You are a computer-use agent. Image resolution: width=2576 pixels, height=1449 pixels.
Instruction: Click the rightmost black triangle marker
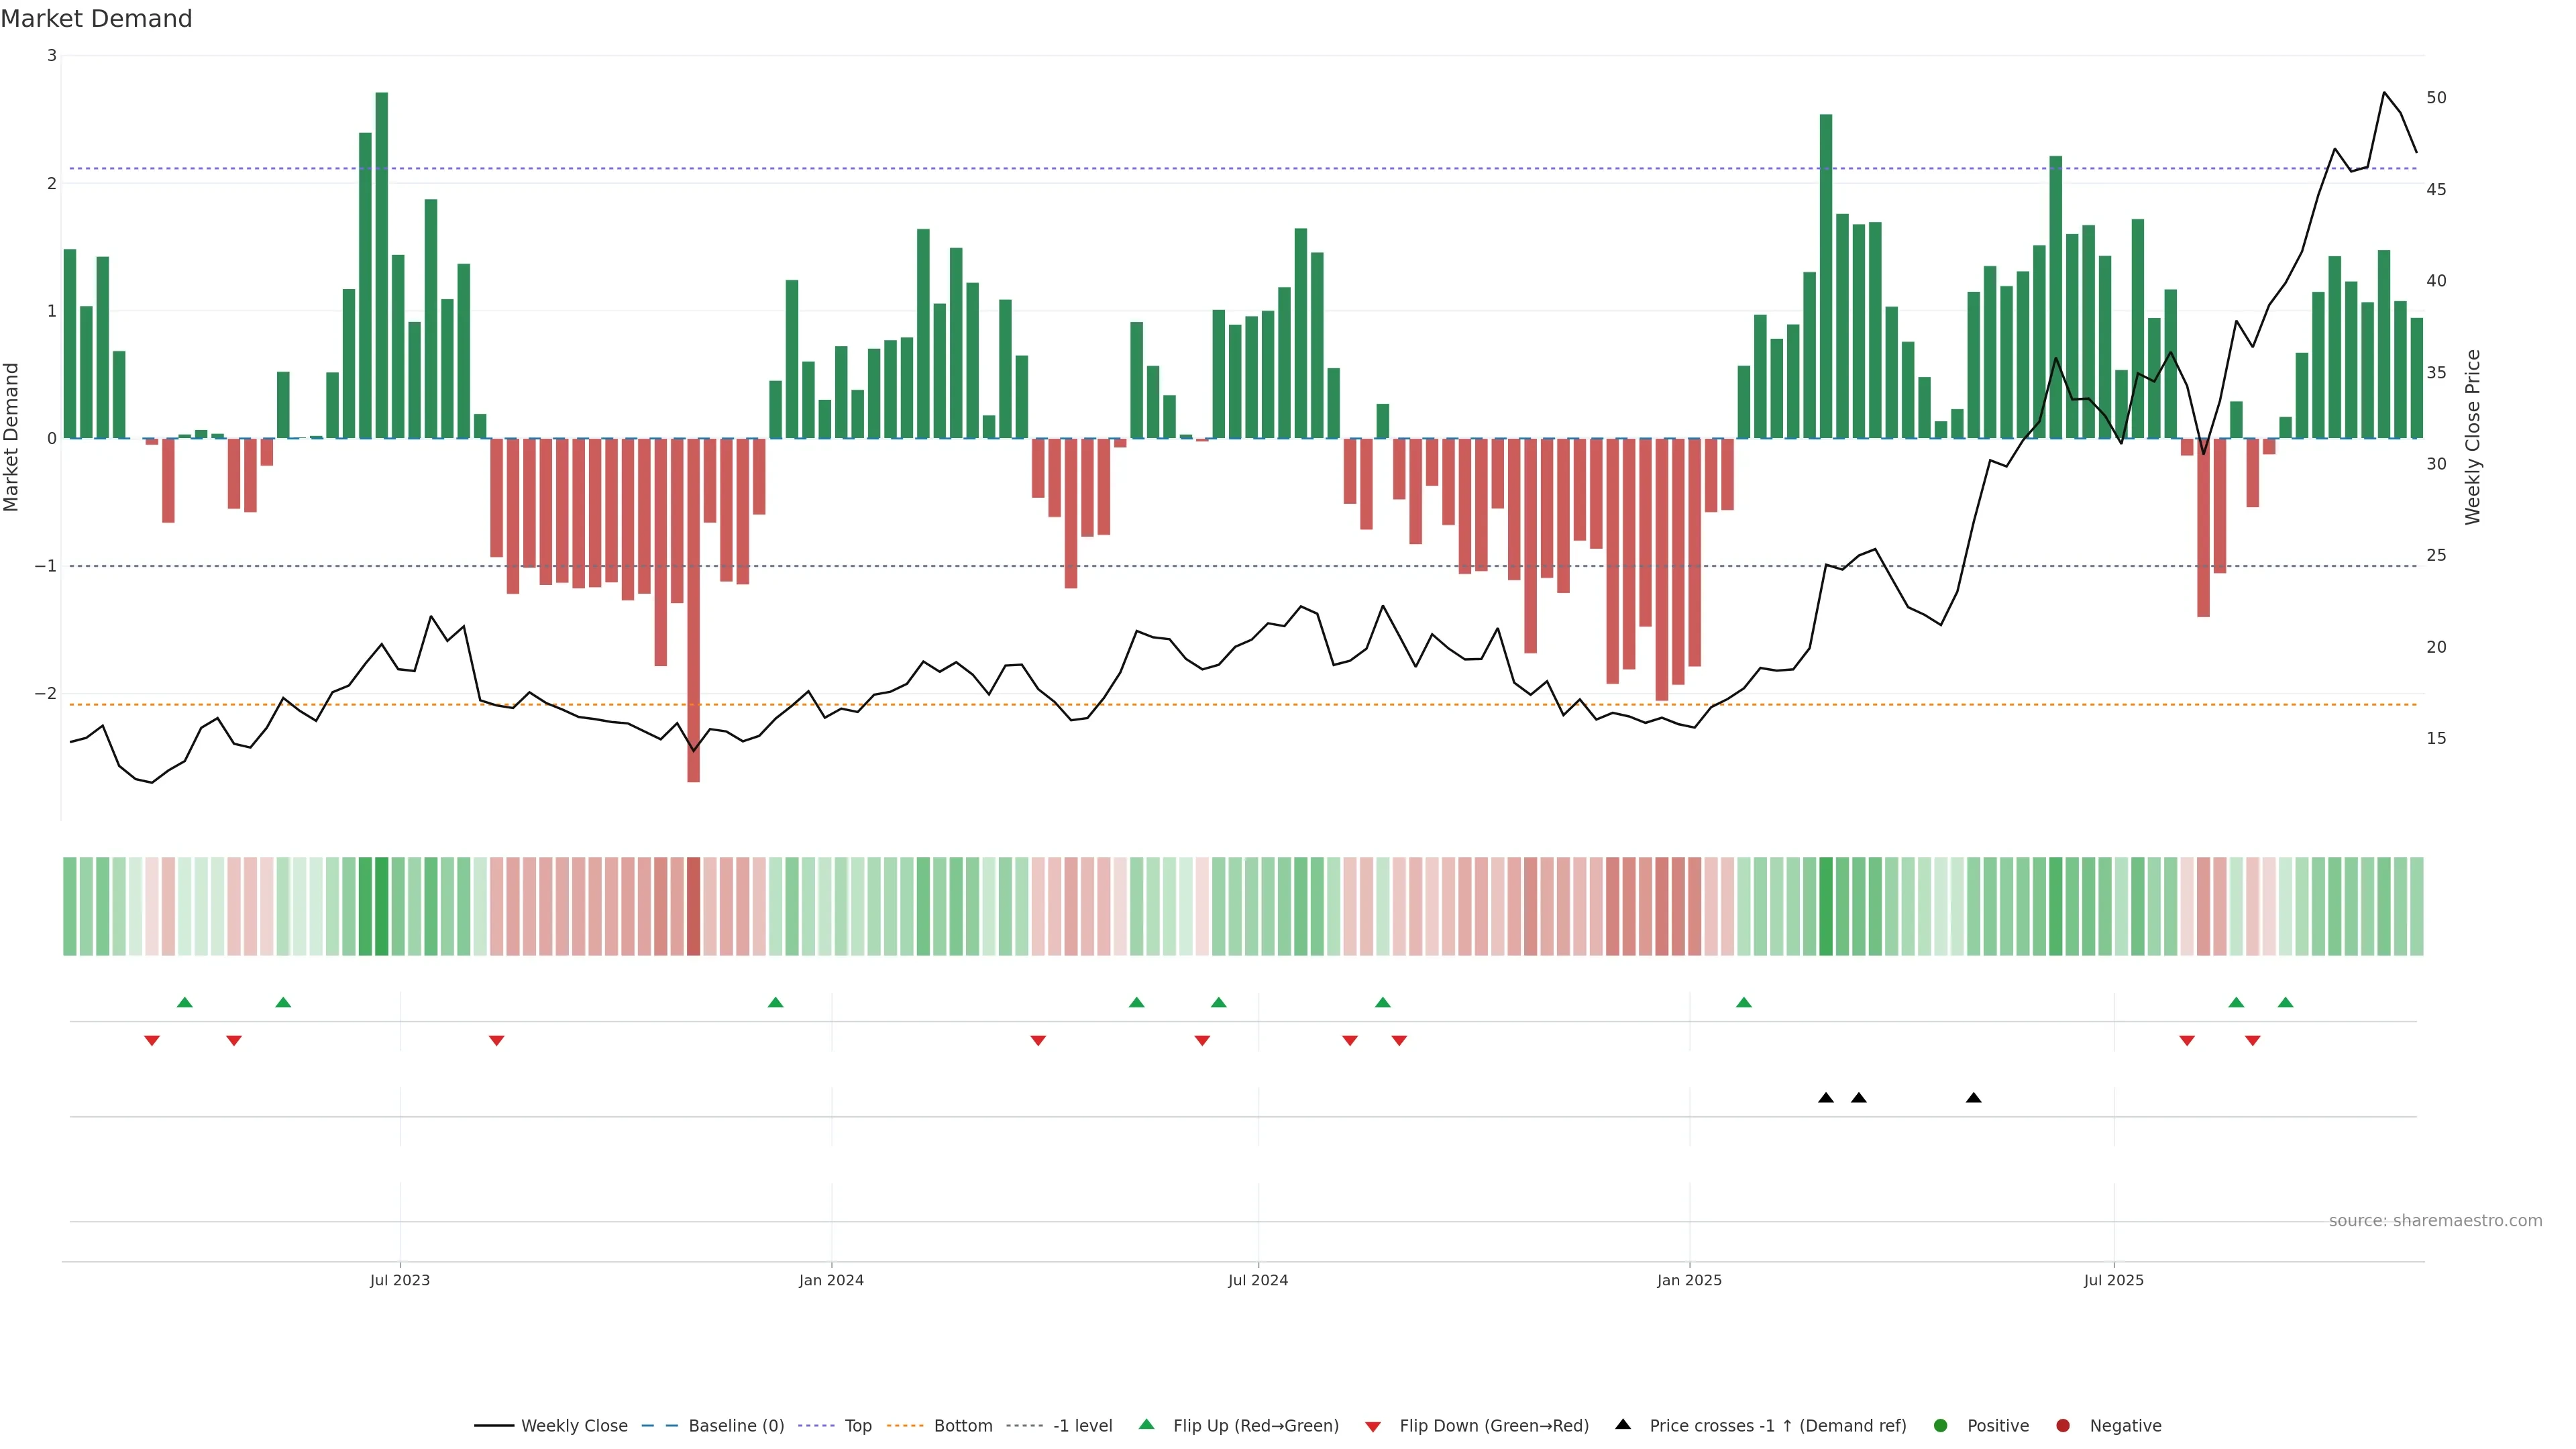[x=1973, y=1098]
